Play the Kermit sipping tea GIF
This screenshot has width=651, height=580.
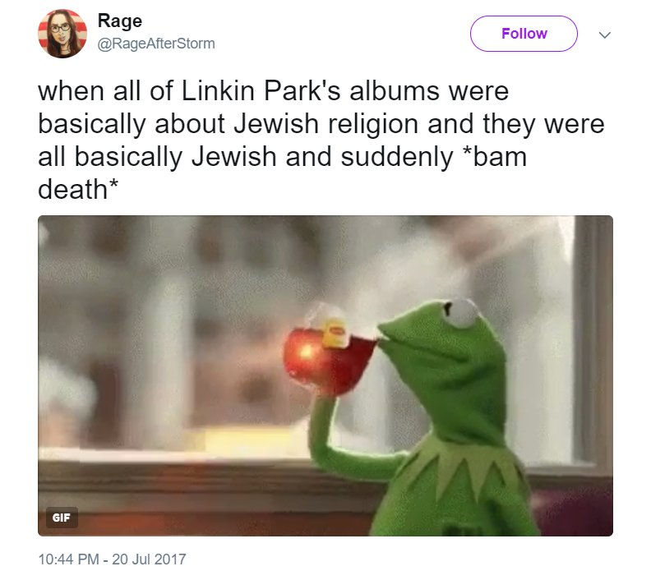(325, 375)
